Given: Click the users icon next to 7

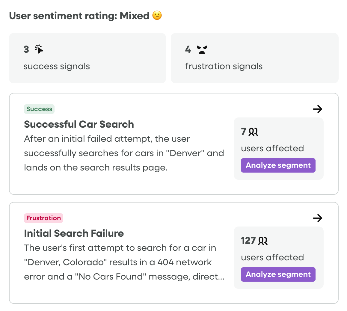Looking at the screenshot, I should pos(253,132).
